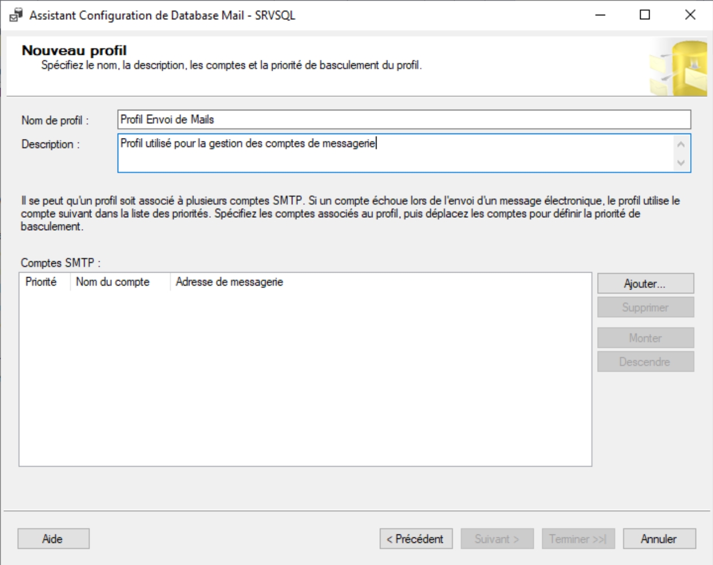
Task: Close the Assistant Configuration window
Action: point(690,15)
